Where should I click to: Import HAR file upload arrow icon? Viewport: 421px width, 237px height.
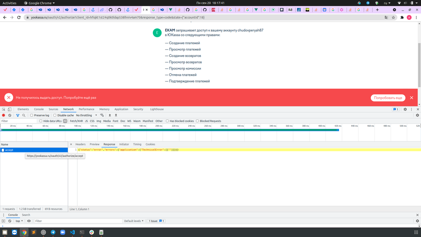pos(109,115)
